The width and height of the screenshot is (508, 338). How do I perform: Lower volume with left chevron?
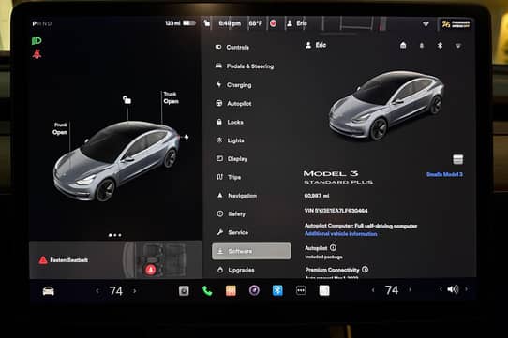441,289
